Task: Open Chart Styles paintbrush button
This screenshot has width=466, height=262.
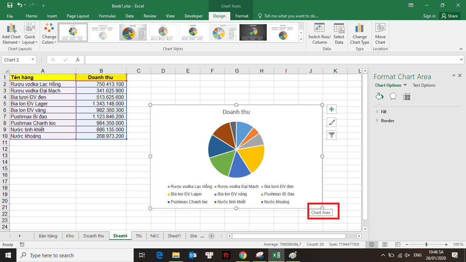Action: click(332, 122)
